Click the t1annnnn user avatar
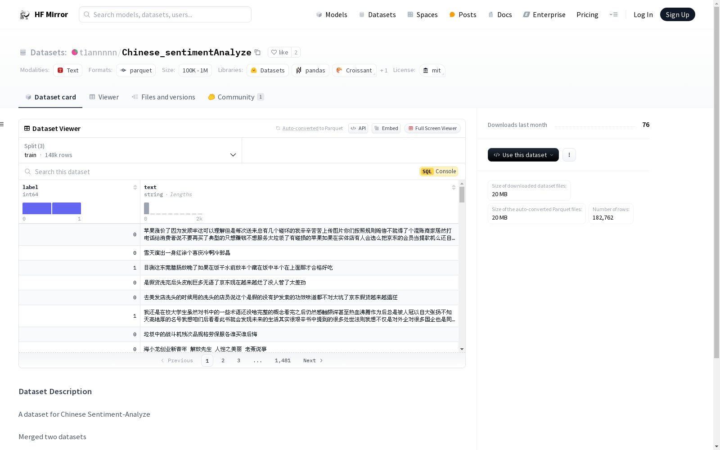Screen dimensions: 720x450 tap(75, 52)
